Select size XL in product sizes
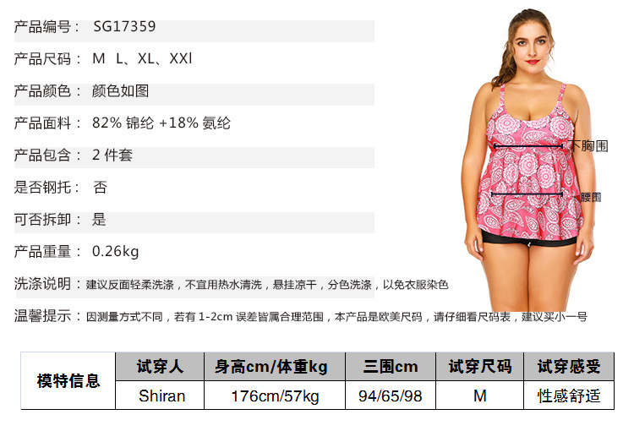The image size is (634, 442). [146, 59]
